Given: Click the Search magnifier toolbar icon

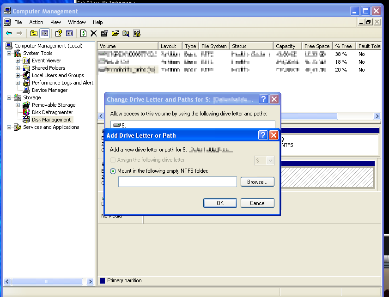Looking at the screenshot, I should [126, 33].
